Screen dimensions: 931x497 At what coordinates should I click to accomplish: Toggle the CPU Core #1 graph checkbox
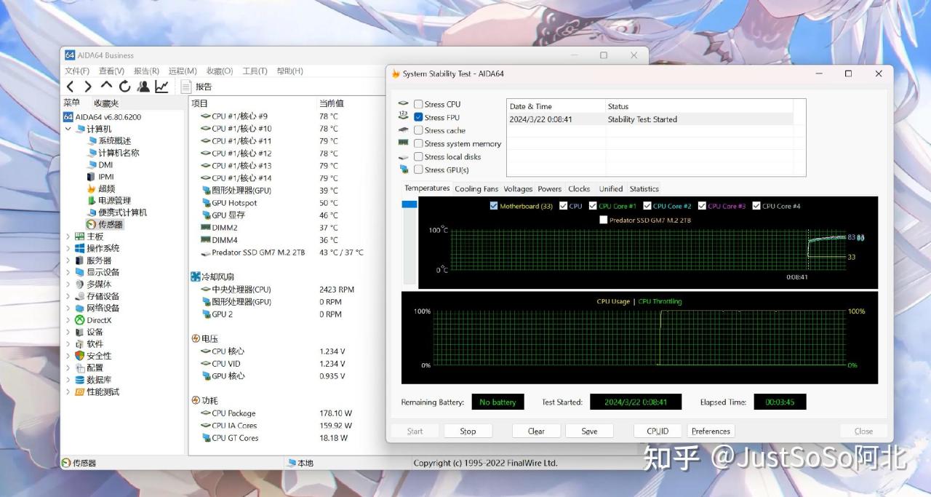593,206
